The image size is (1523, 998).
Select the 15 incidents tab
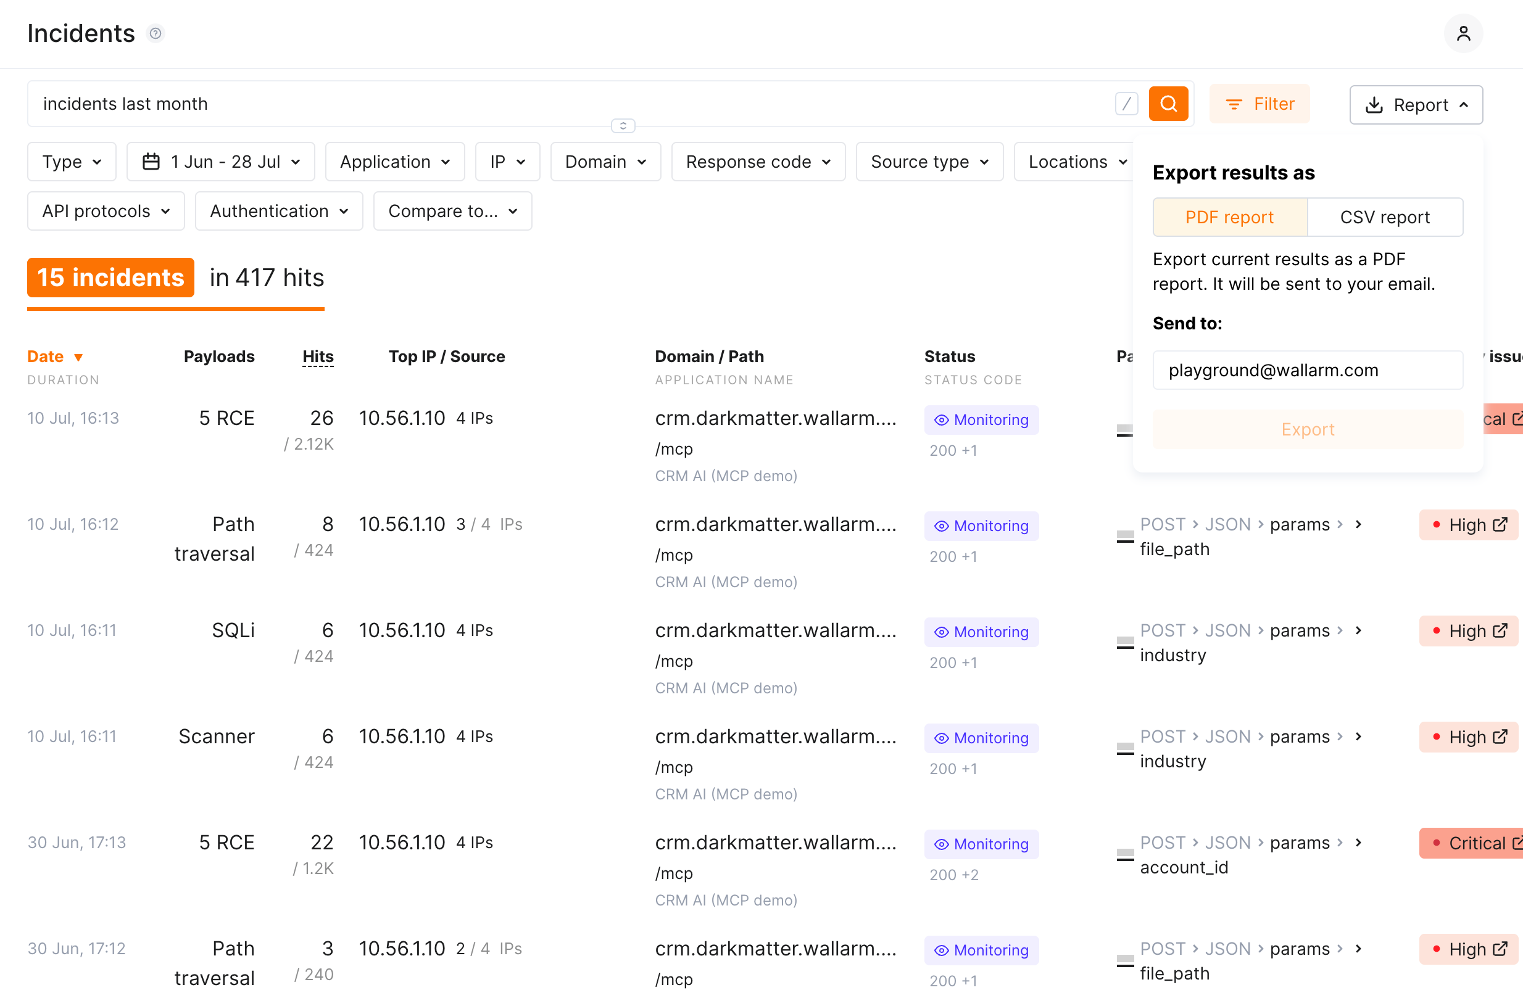(110, 278)
